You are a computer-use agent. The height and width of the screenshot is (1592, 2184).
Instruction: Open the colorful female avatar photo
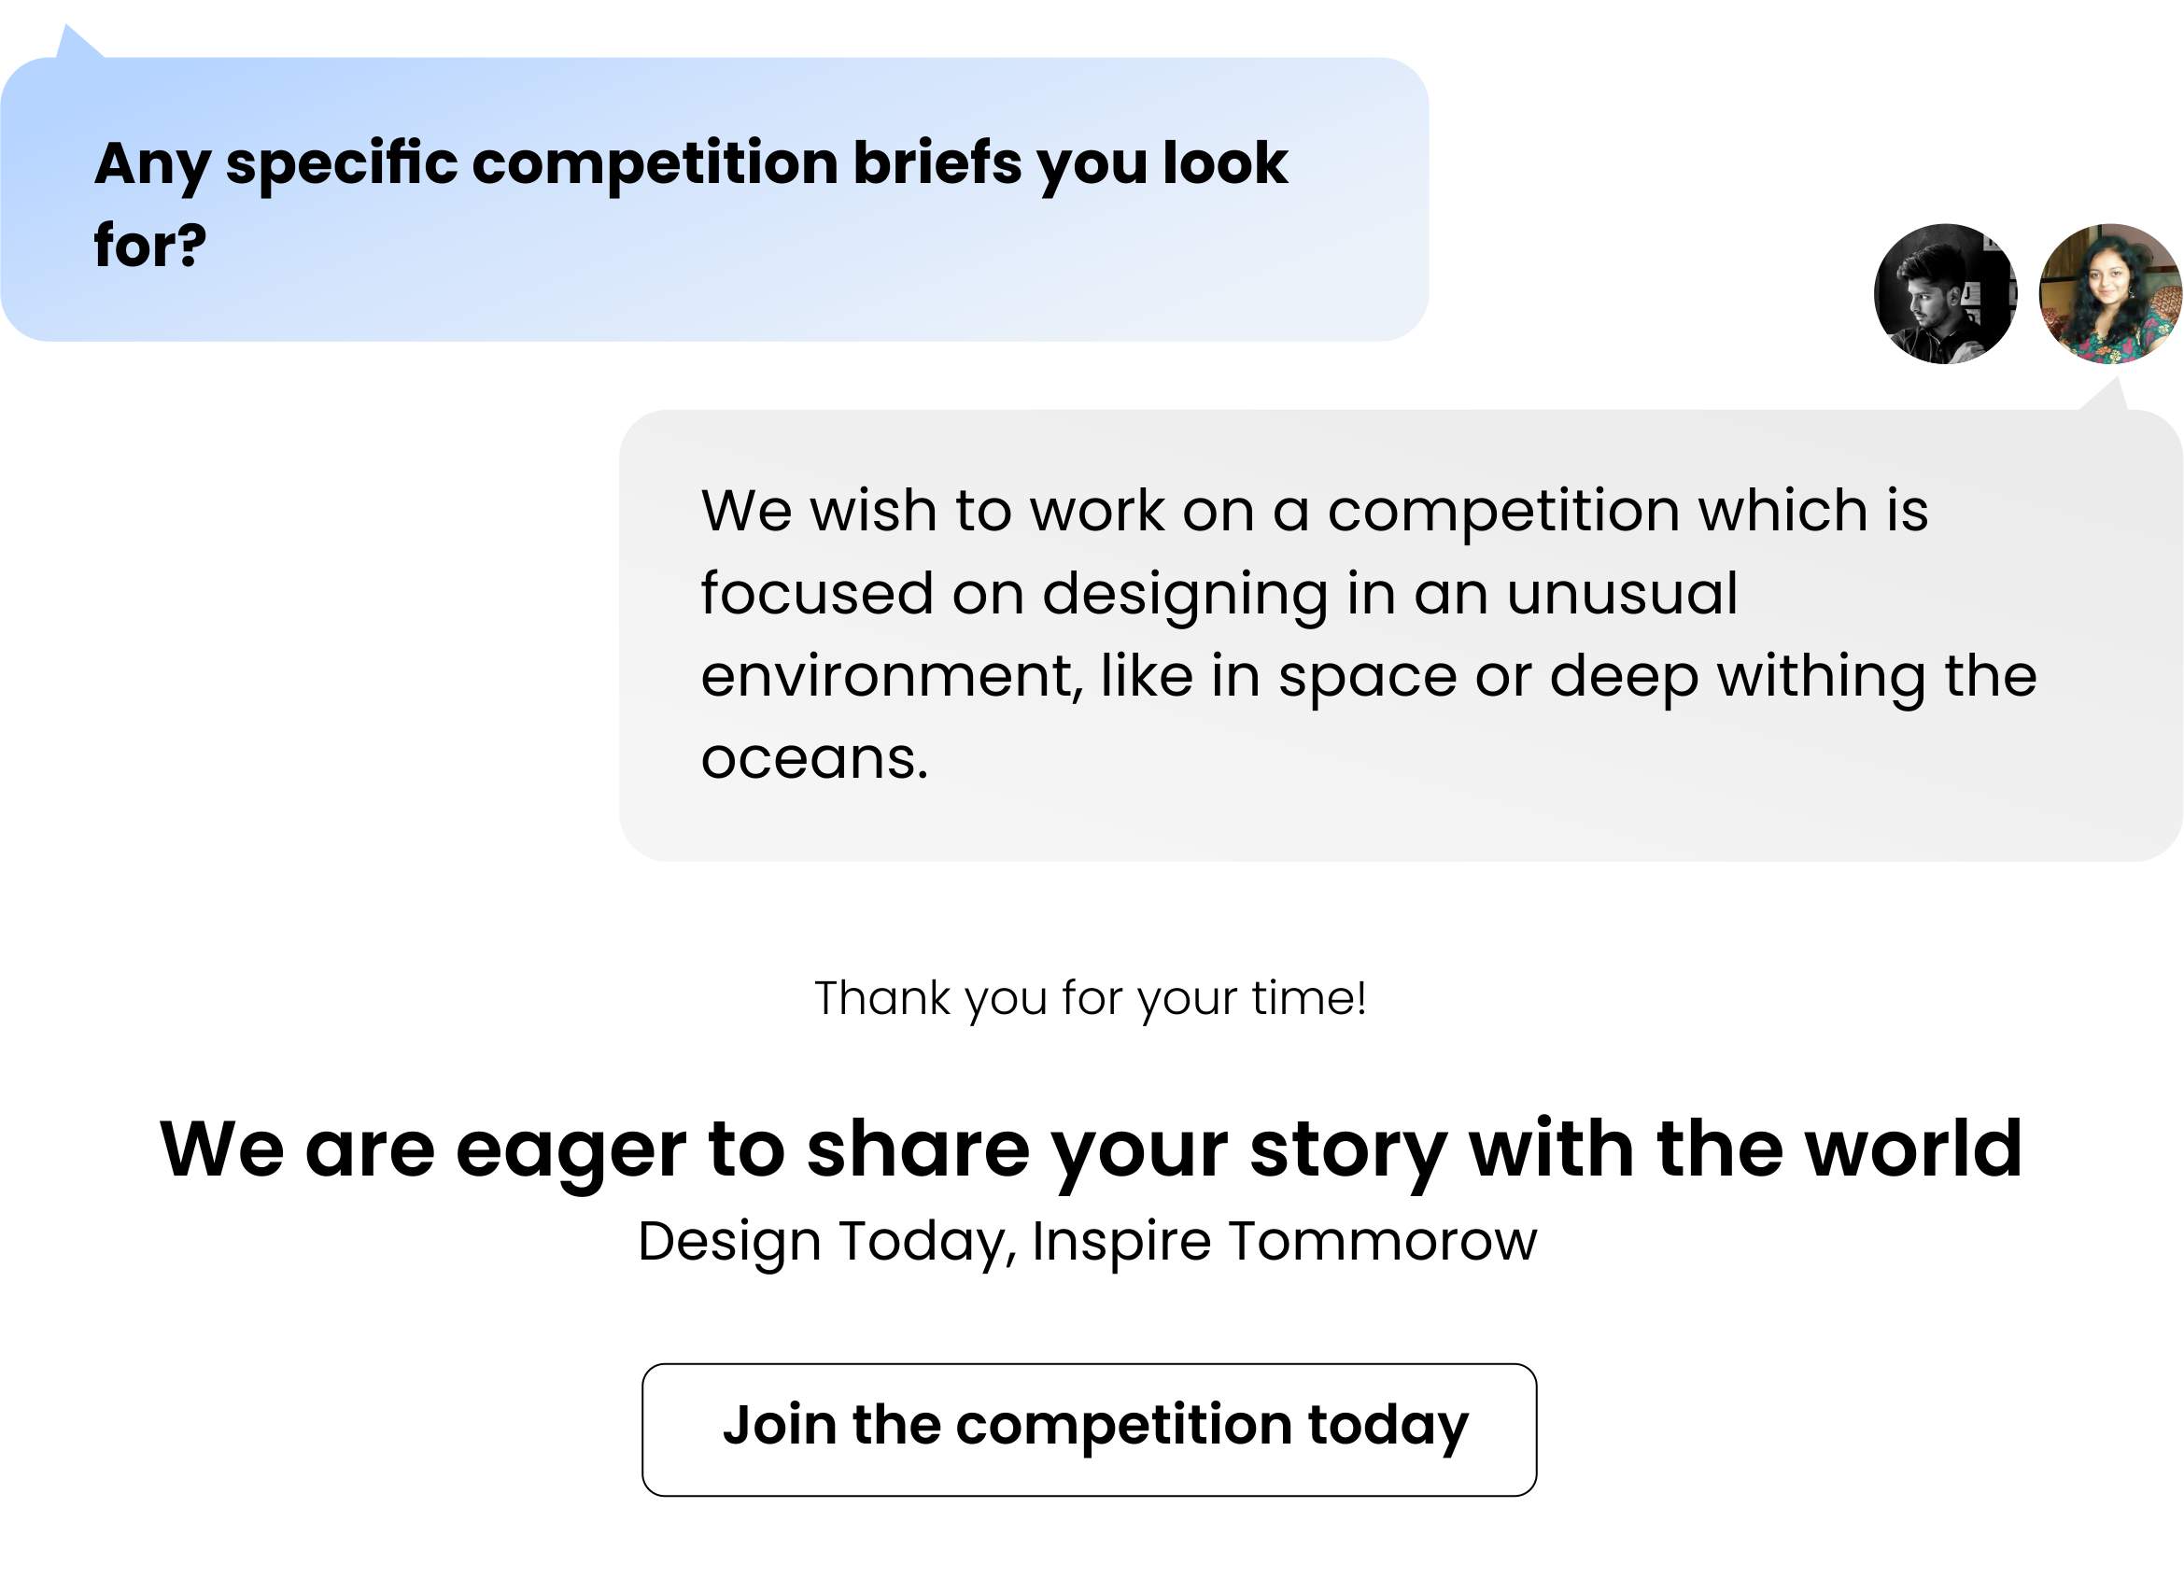(2110, 294)
